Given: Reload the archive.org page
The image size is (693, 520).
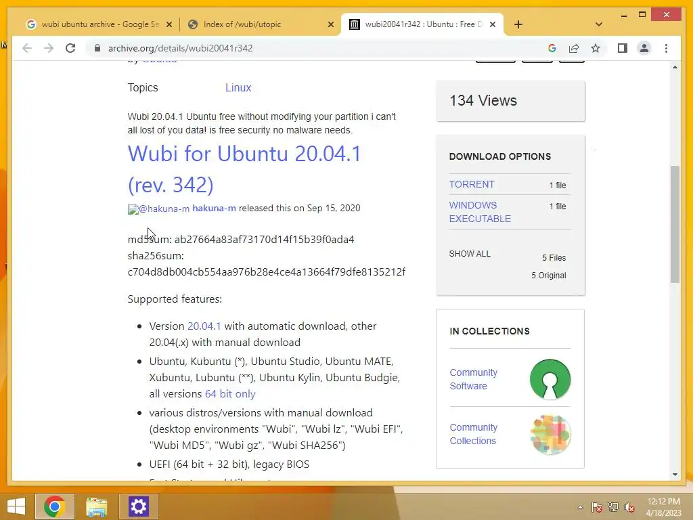Looking at the screenshot, I should [x=70, y=48].
